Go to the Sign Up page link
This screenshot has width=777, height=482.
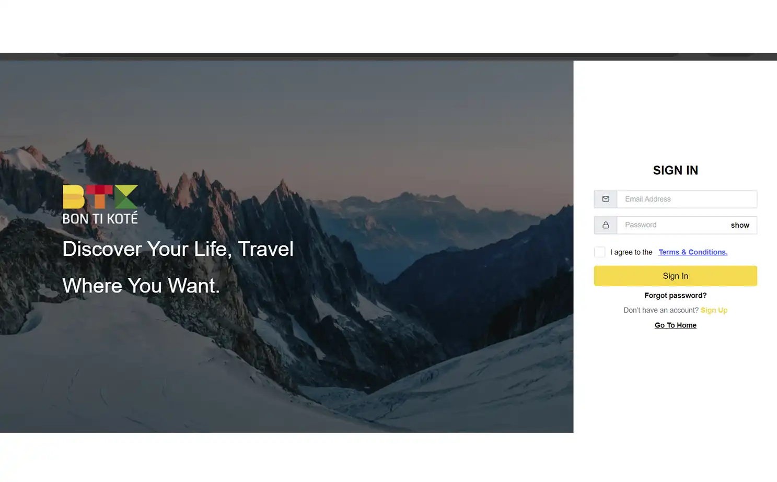click(714, 310)
